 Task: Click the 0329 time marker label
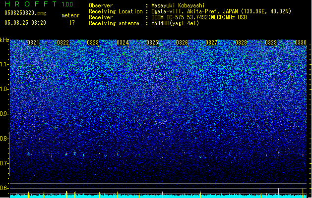[x=271, y=43]
